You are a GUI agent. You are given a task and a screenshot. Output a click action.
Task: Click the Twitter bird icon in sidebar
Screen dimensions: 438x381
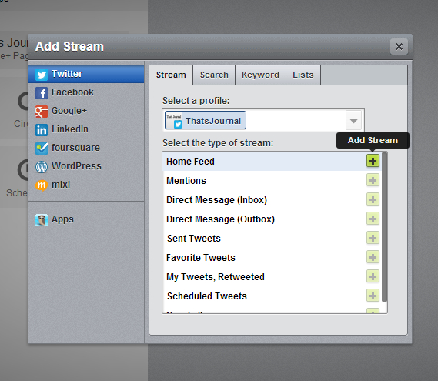click(x=42, y=75)
